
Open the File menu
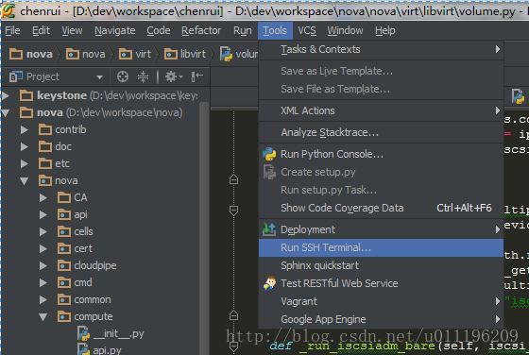click(12, 30)
